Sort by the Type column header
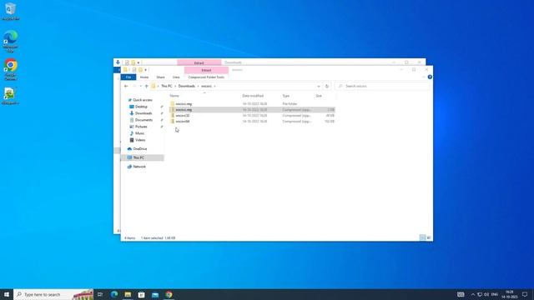Viewport: 534px width, 300px height. point(285,96)
